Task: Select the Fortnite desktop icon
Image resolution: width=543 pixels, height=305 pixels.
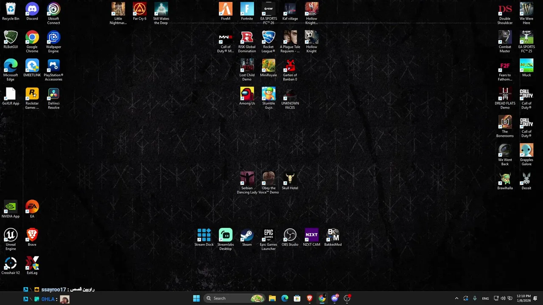Action: pos(247,12)
